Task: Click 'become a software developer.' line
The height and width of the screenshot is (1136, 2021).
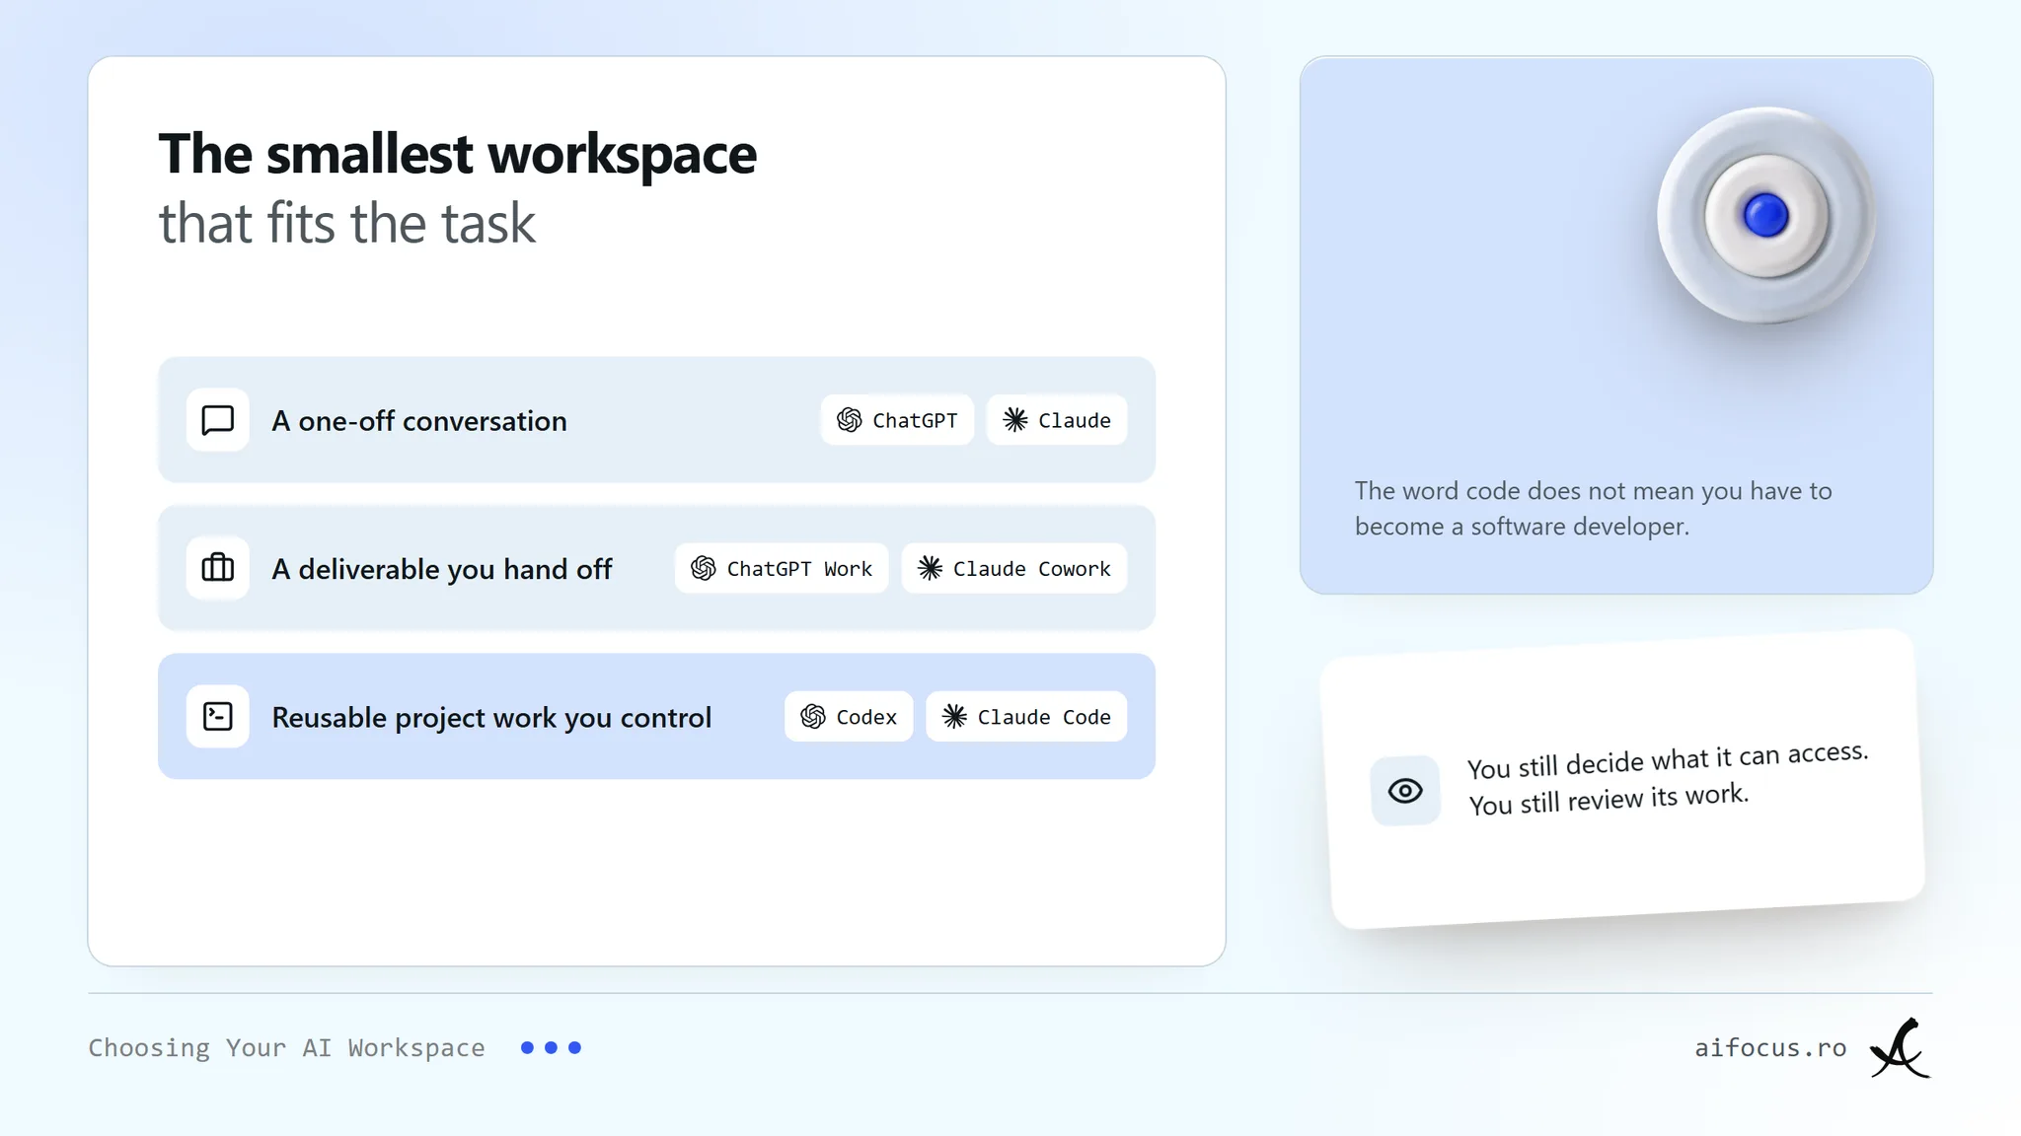Action: (1522, 527)
